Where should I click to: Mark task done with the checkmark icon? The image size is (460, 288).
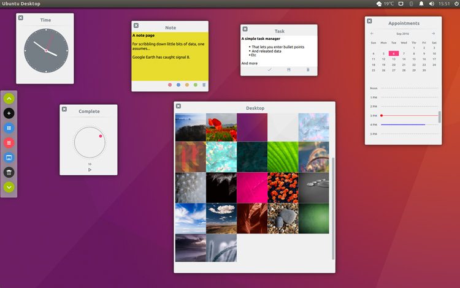[269, 70]
